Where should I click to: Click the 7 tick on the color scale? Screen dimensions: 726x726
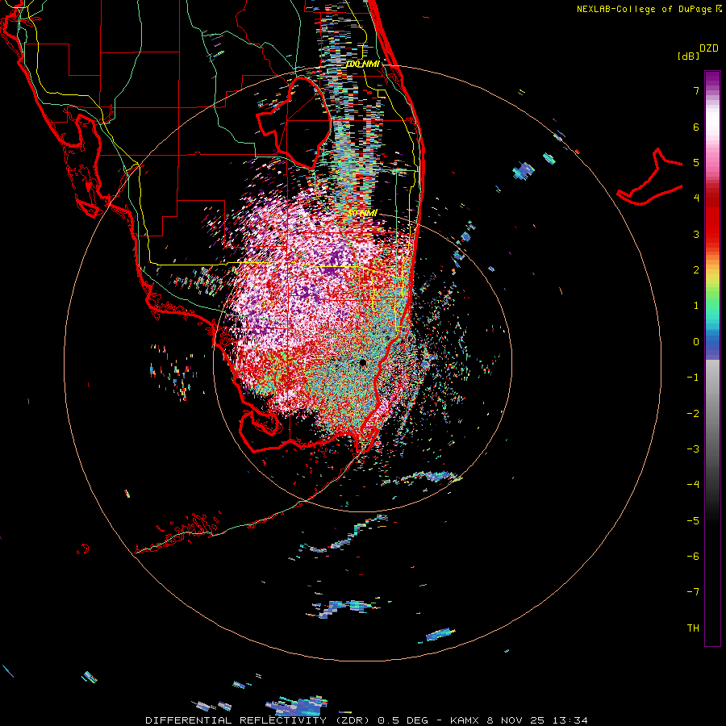[x=696, y=90]
